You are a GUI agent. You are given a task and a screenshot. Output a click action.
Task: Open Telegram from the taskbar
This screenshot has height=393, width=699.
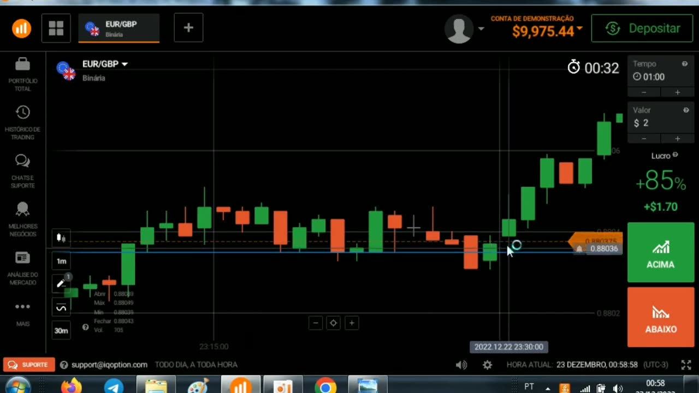point(114,387)
